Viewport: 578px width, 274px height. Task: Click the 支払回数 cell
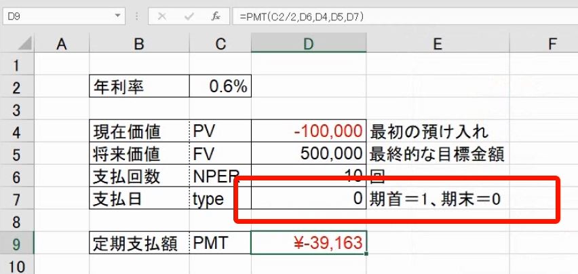click(x=139, y=176)
